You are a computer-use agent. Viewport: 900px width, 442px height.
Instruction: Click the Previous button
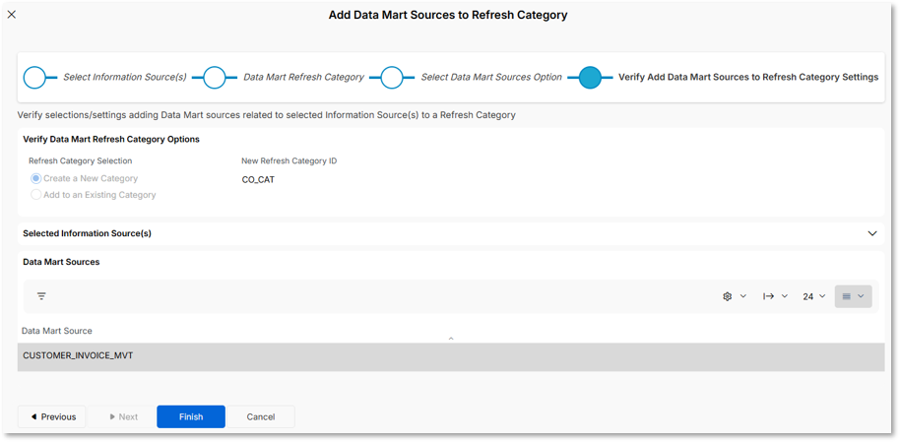[x=51, y=416]
